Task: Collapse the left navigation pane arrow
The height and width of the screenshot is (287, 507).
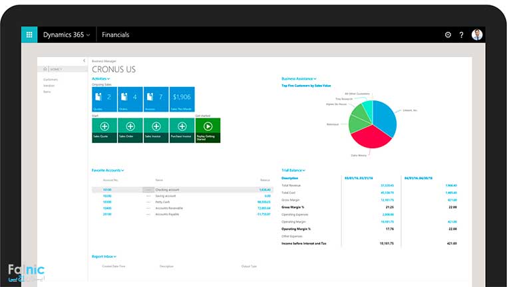Action: click(84, 60)
